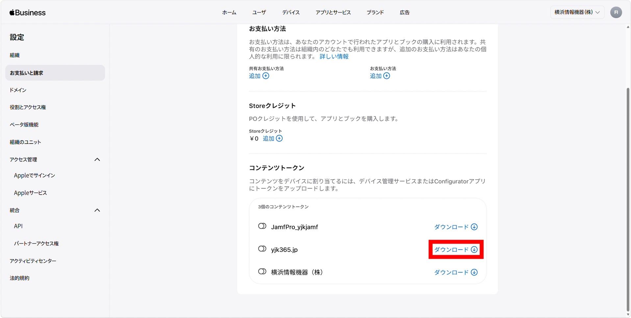Viewport: 631px width, 318px height.
Task: Click the コンテンツトークン heading
Action: (x=277, y=168)
